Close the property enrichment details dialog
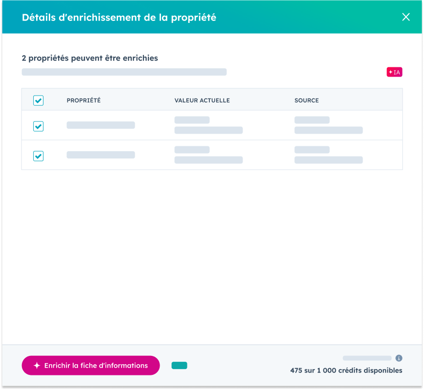The width and height of the screenshot is (424, 390). (x=405, y=17)
